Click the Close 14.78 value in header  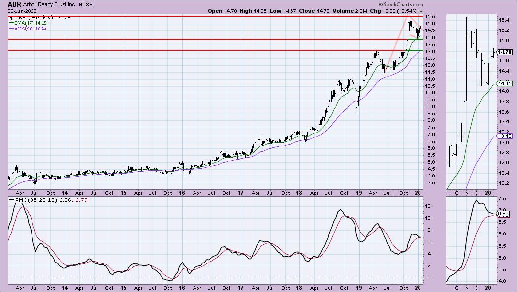coord(314,11)
